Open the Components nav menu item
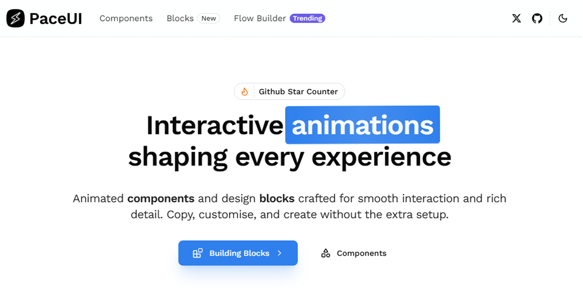 [x=126, y=18]
